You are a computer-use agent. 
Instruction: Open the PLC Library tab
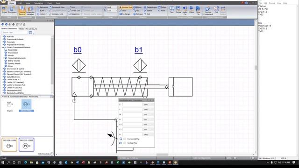tap(31, 29)
